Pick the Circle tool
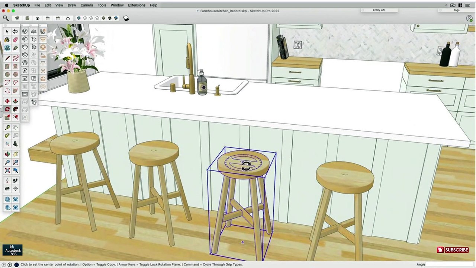Image resolution: width=476 pixels, height=268 pixels. tap(7, 74)
